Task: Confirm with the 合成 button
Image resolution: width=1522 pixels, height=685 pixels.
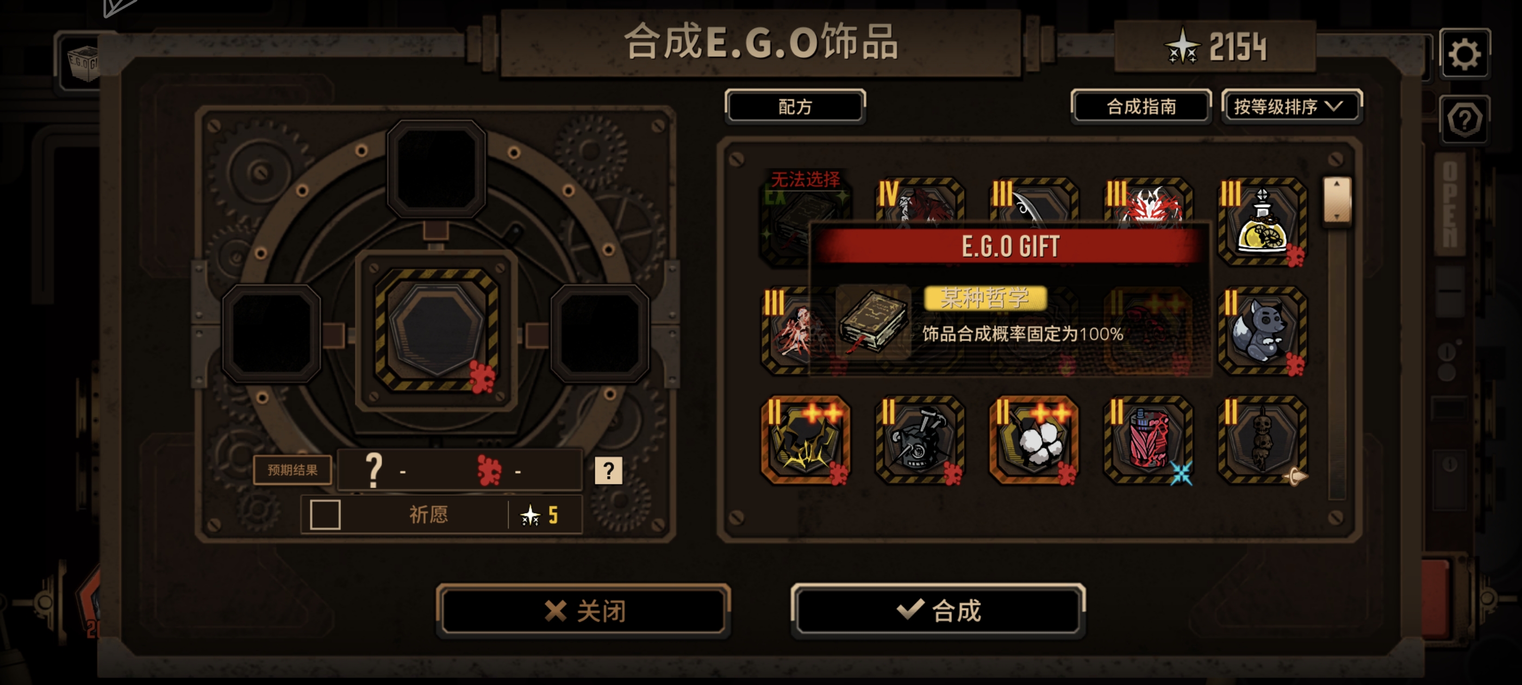Action: coord(938,611)
